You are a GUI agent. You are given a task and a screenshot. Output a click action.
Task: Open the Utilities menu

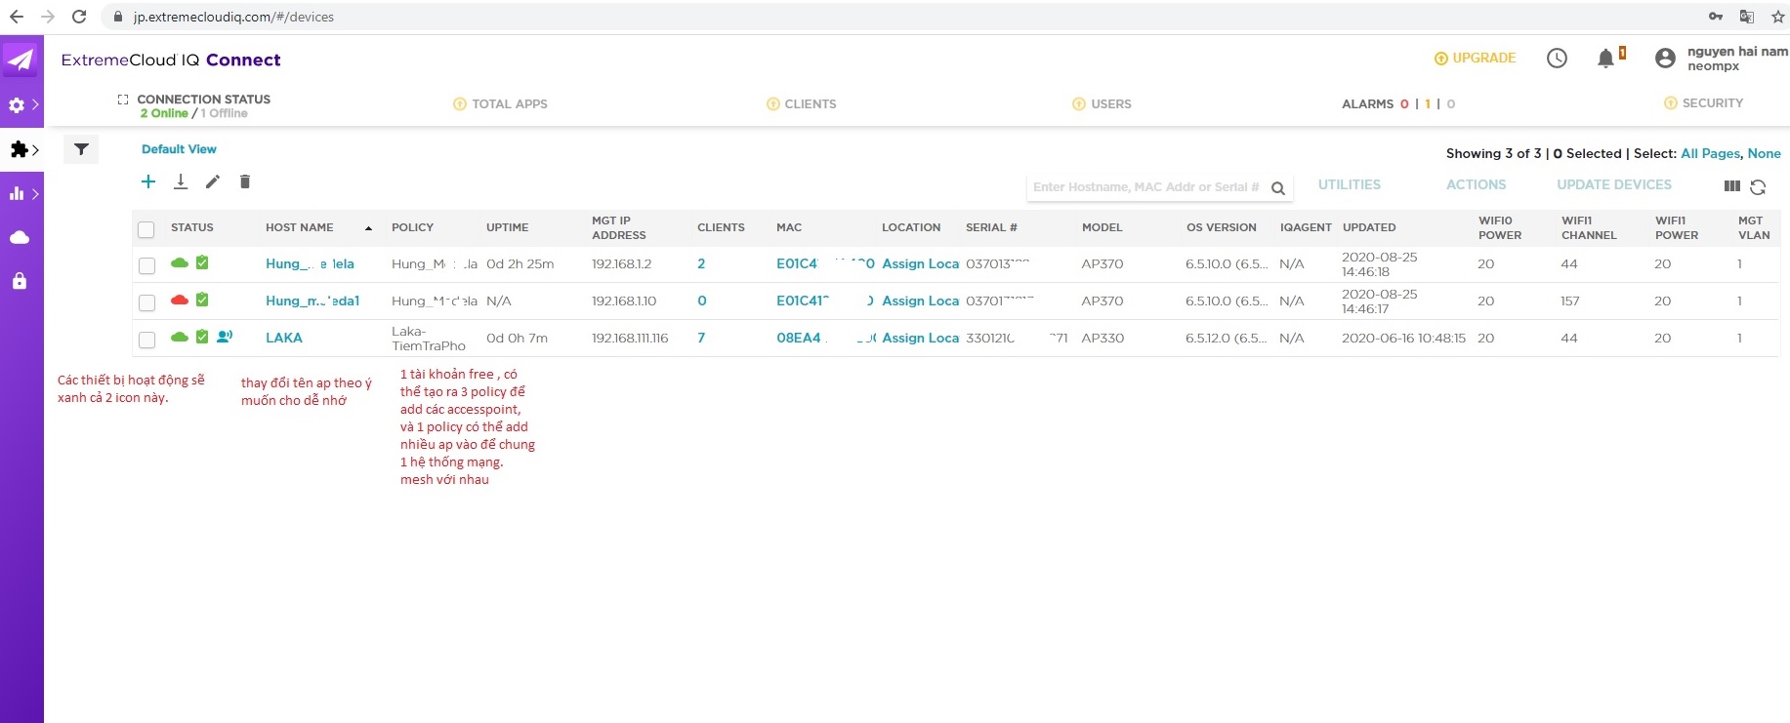coord(1349,184)
